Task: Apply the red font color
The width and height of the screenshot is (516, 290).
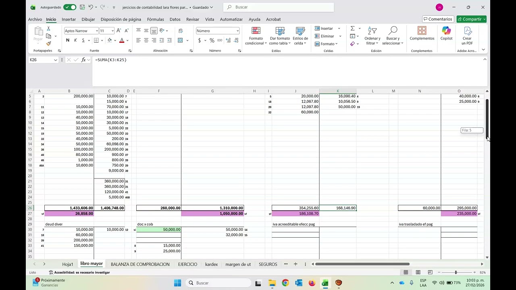Action: pos(121,40)
